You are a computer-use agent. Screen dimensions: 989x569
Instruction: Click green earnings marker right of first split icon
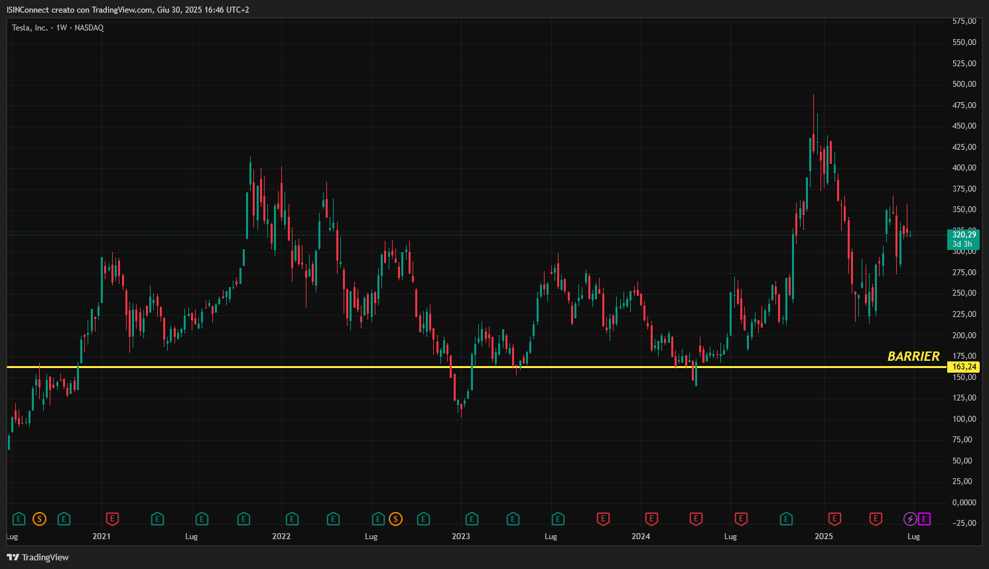tap(64, 519)
